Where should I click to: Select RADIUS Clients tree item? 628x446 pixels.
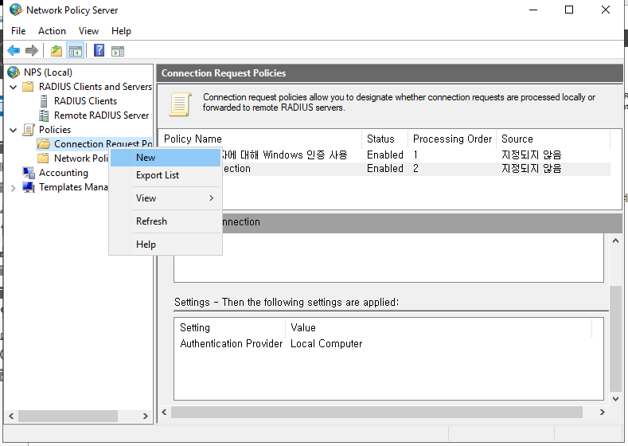click(85, 101)
